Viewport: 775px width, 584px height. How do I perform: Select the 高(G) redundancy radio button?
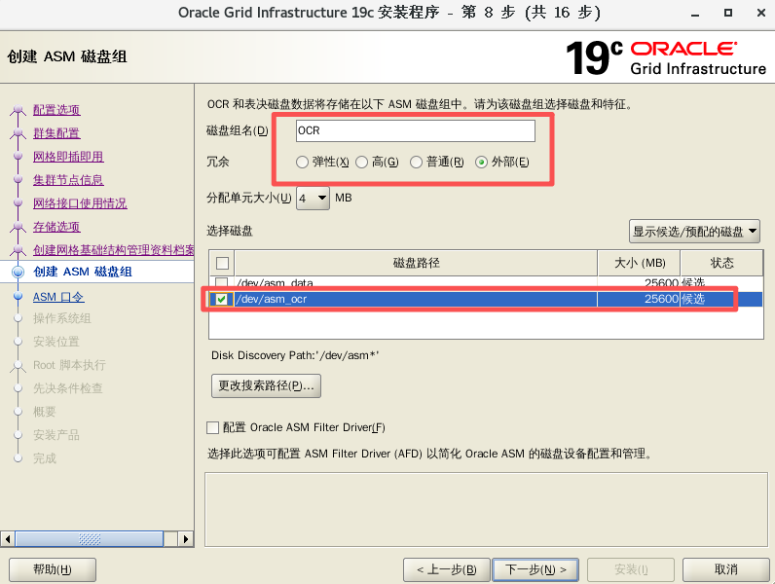pos(362,162)
